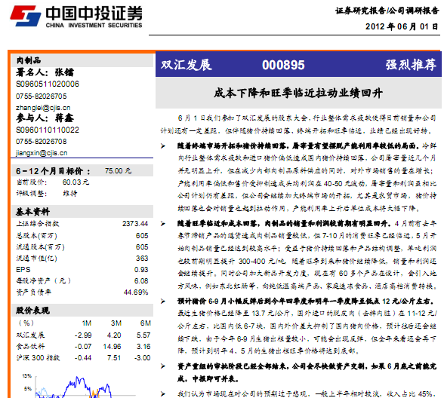Click the 3M column header
This screenshot has width=444, height=398.
(x=116, y=323)
